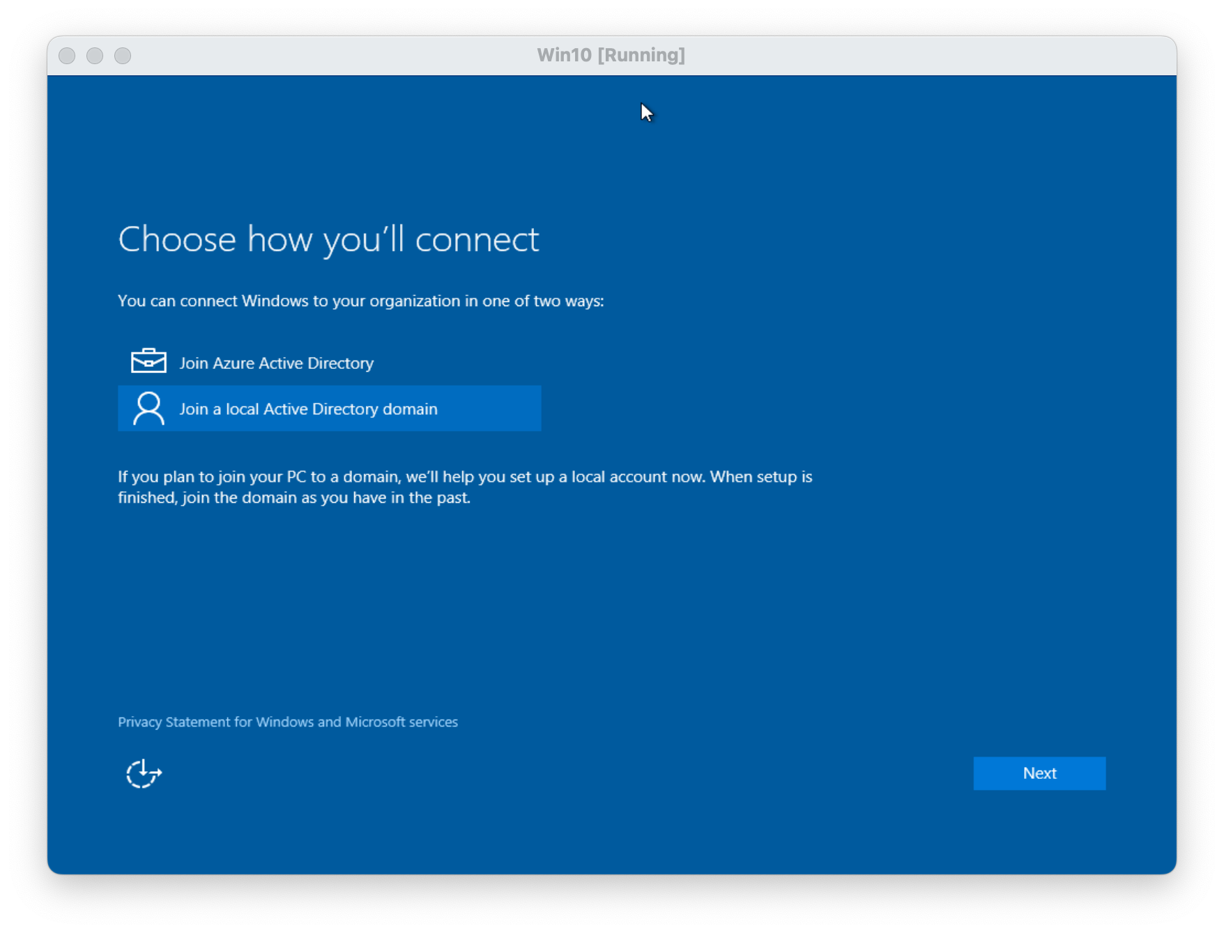Click the "If you plan to join" paragraph
Screen dimensions: 1224x933
464,477
